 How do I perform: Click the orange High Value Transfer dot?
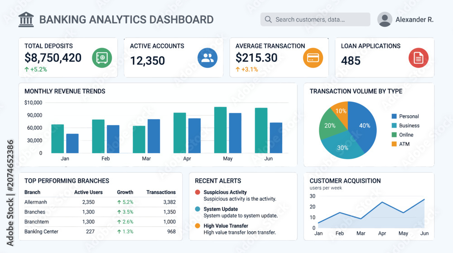tap(198, 225)
